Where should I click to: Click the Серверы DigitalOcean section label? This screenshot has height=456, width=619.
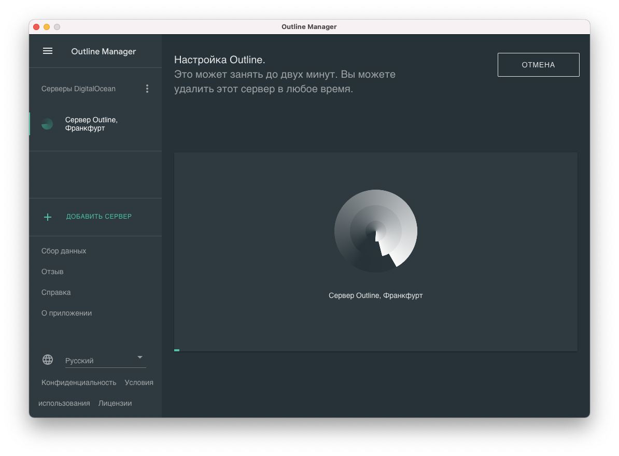click(79, 89)
